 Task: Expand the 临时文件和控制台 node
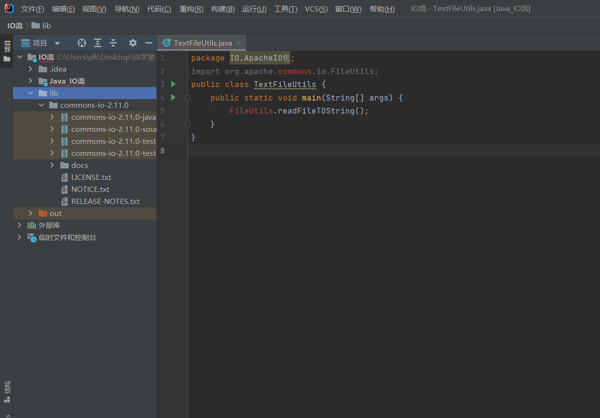pos(20,237)
